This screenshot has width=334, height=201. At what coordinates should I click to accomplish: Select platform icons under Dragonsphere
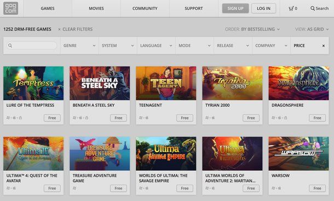coord(279,118)
